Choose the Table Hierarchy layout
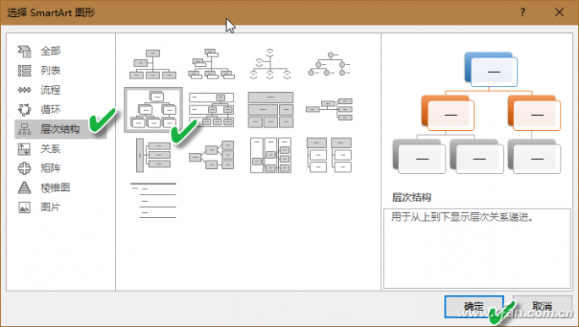 point(270,110)
